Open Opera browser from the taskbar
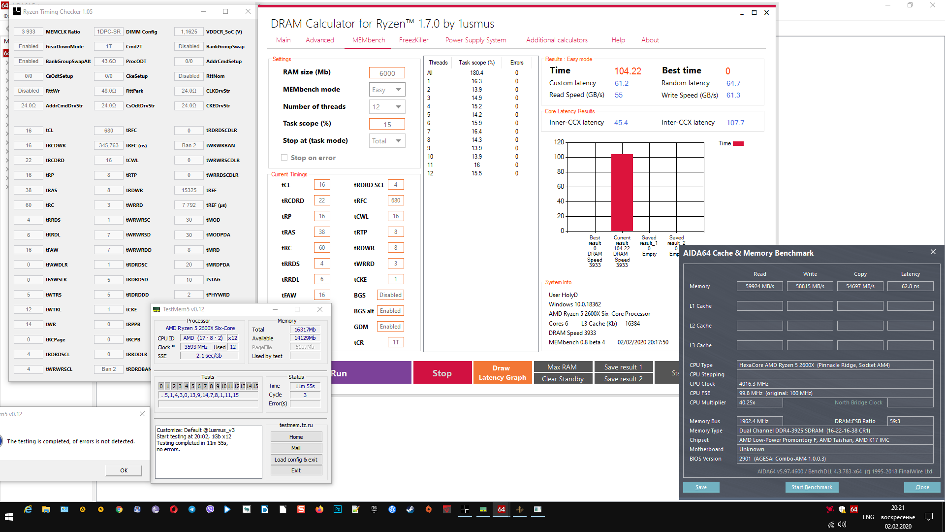 click(174, 509)
